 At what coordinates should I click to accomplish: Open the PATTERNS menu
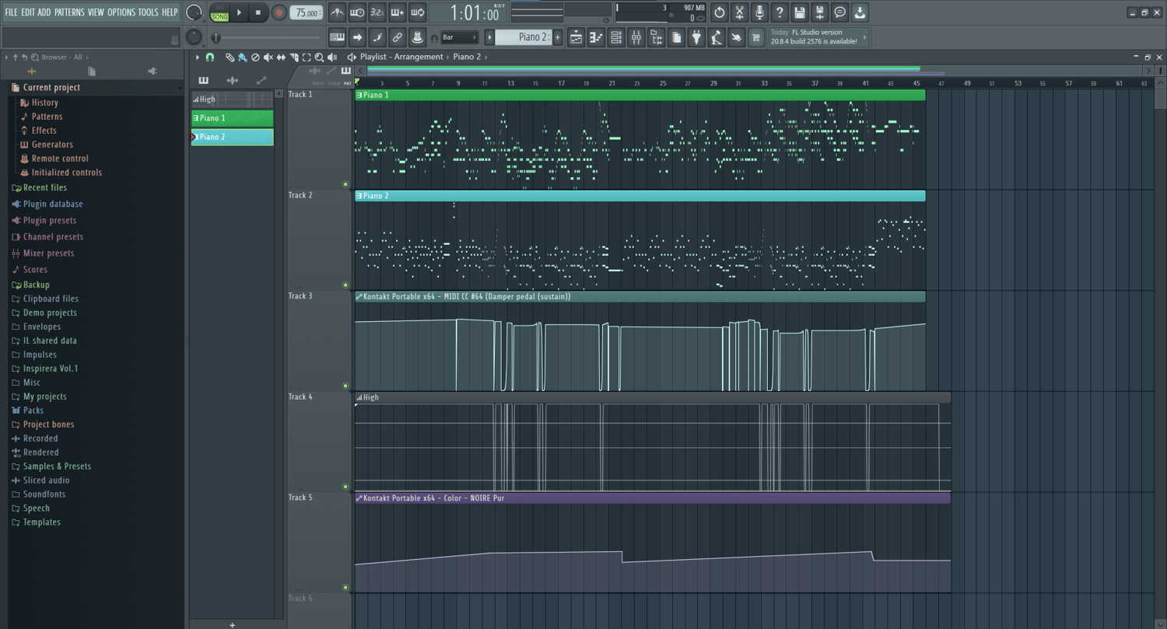pyautogui.click(x=69, y=12)
